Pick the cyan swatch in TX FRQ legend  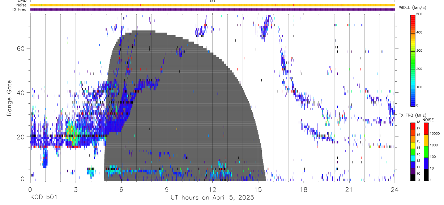point(413,158)
